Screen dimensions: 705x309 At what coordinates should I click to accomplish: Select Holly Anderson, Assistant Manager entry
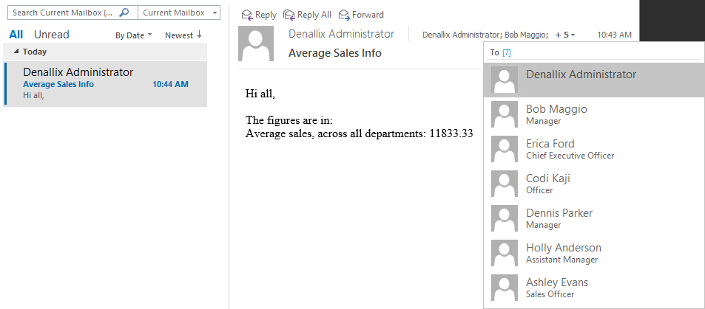pos(563,253)
